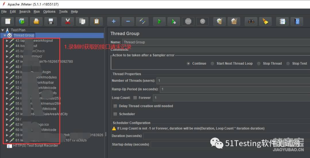This screenshot has width=310, height=158.
Task: Click the Cut scissors icon
Action: pyautogui.click(x=68, y=21)
